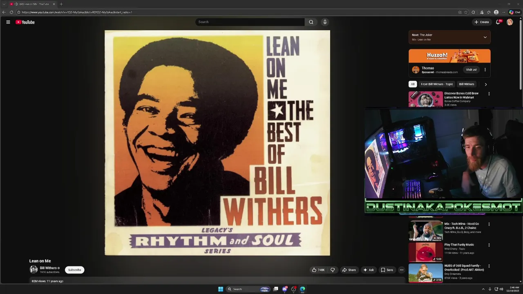Subscribe to the Bill Withers channel

point(74,270)
